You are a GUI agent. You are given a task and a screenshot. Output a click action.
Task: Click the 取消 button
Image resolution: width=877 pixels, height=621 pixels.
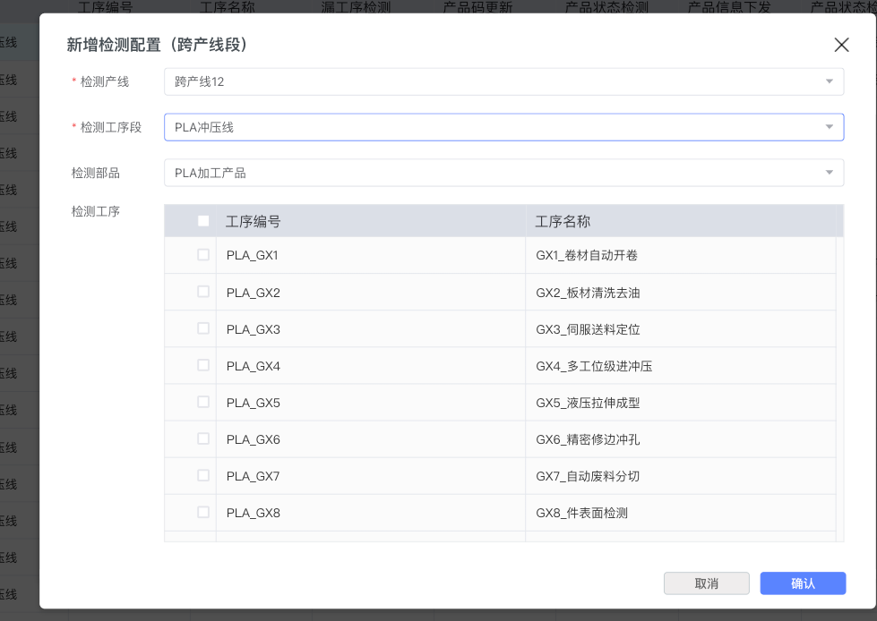(x=706, y=583)
